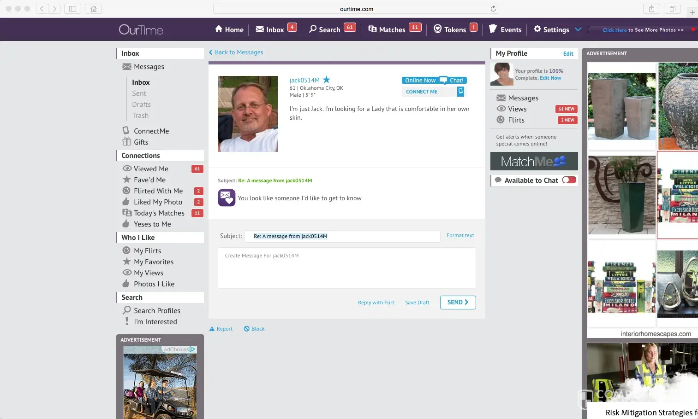Click my own profile thumbnail photo

(502, 74)
